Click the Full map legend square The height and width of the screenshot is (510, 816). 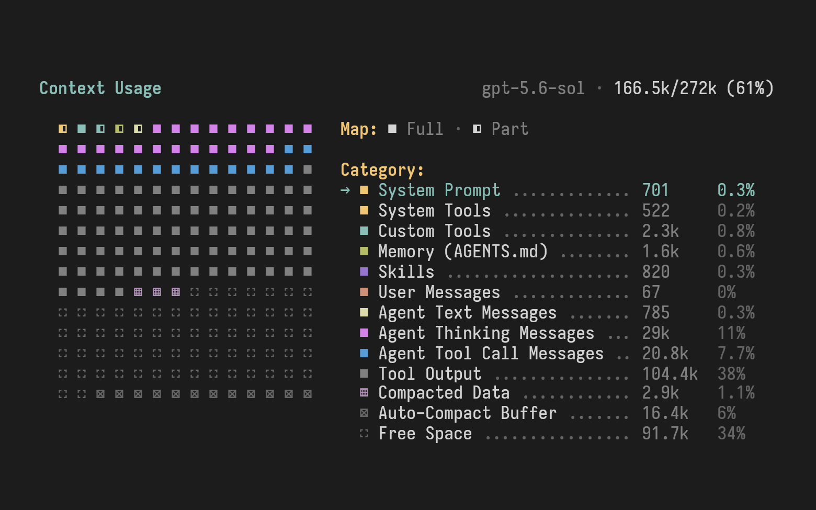(x=392, y=129)
